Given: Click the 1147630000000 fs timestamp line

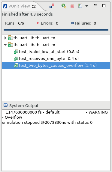Looking at the screenshot, I should [33, 112].
